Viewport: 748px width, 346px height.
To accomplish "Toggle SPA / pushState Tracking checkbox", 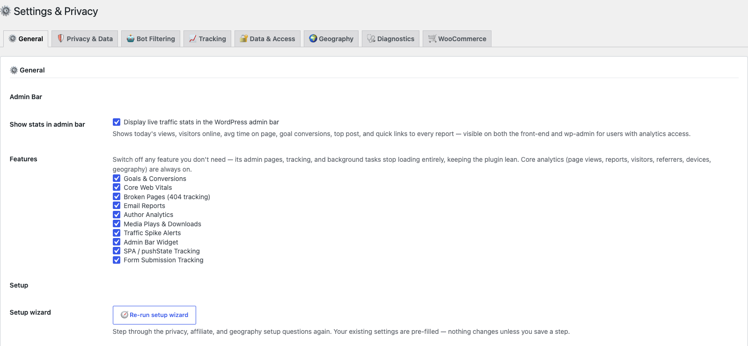I will pos(117,251).
